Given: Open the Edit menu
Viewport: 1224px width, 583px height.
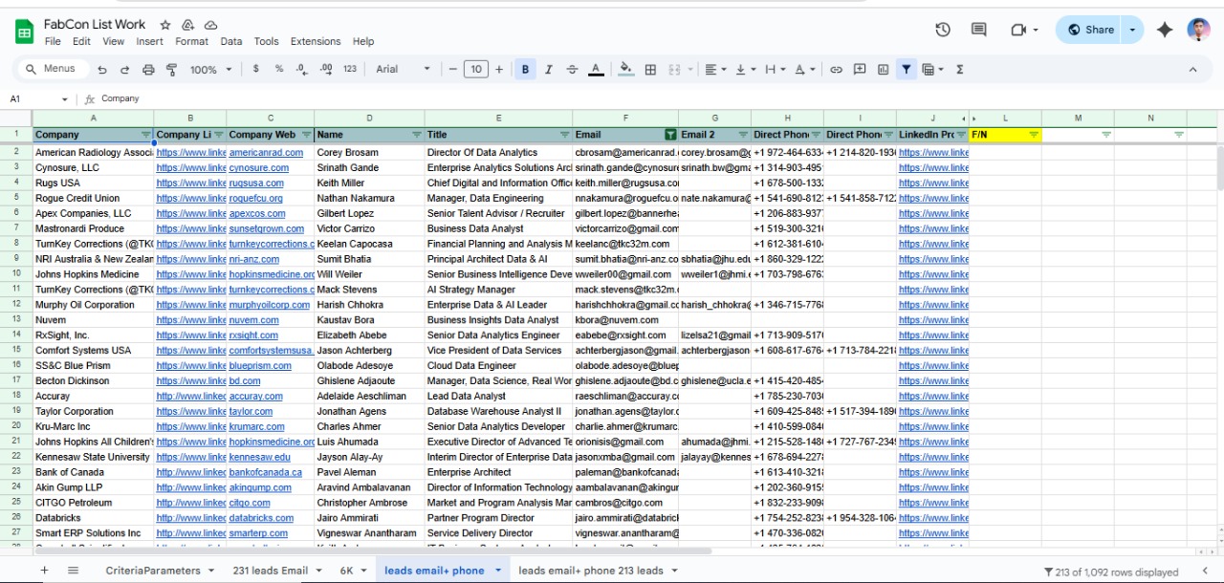Looking at the screenshot, I should (x=81, y=41).
